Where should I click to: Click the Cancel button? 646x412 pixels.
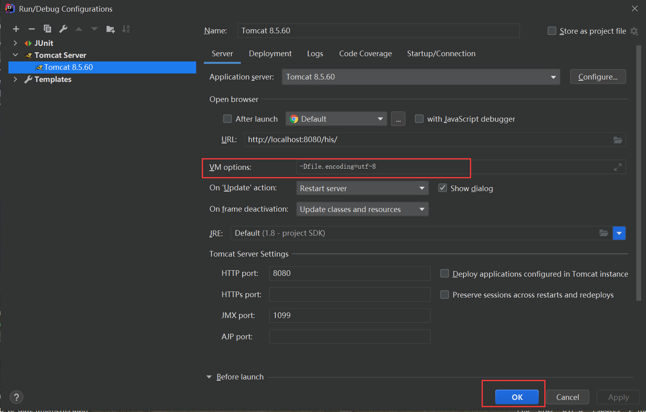coord(568,397)
